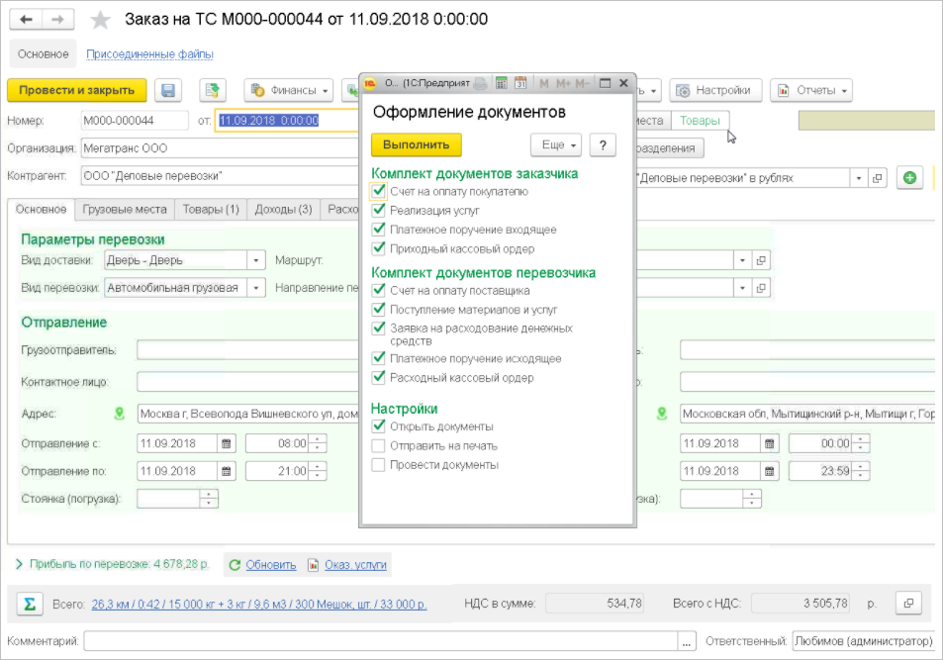Enable the Провести документы checkbox

coord(378,465)
